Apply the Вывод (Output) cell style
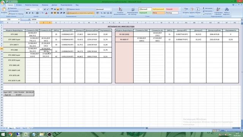Screen dimensions: 243x137 [x=172, y=13]
